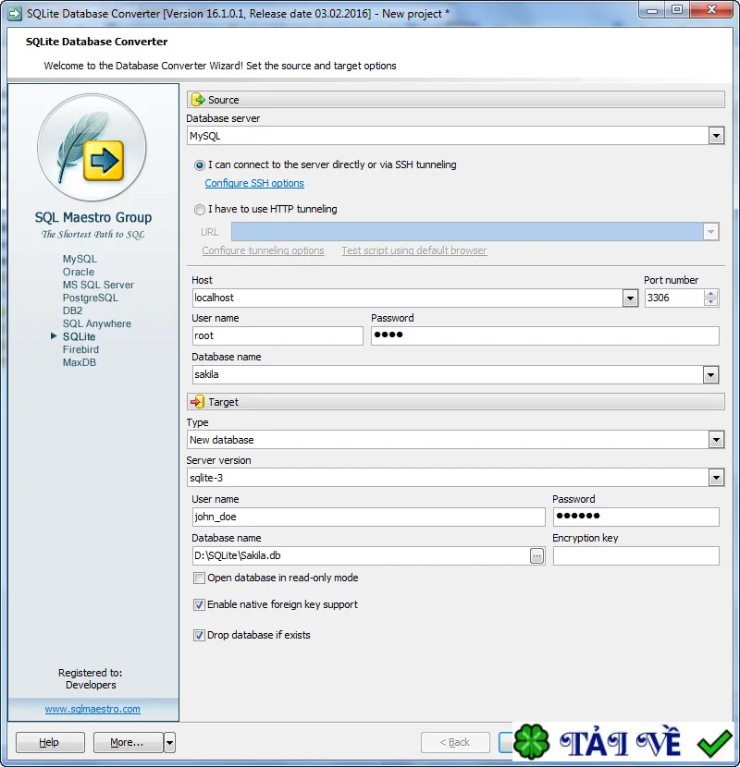Click the Target section arrow icon
This screenshot has width=740, height=767.
(197, 402)
